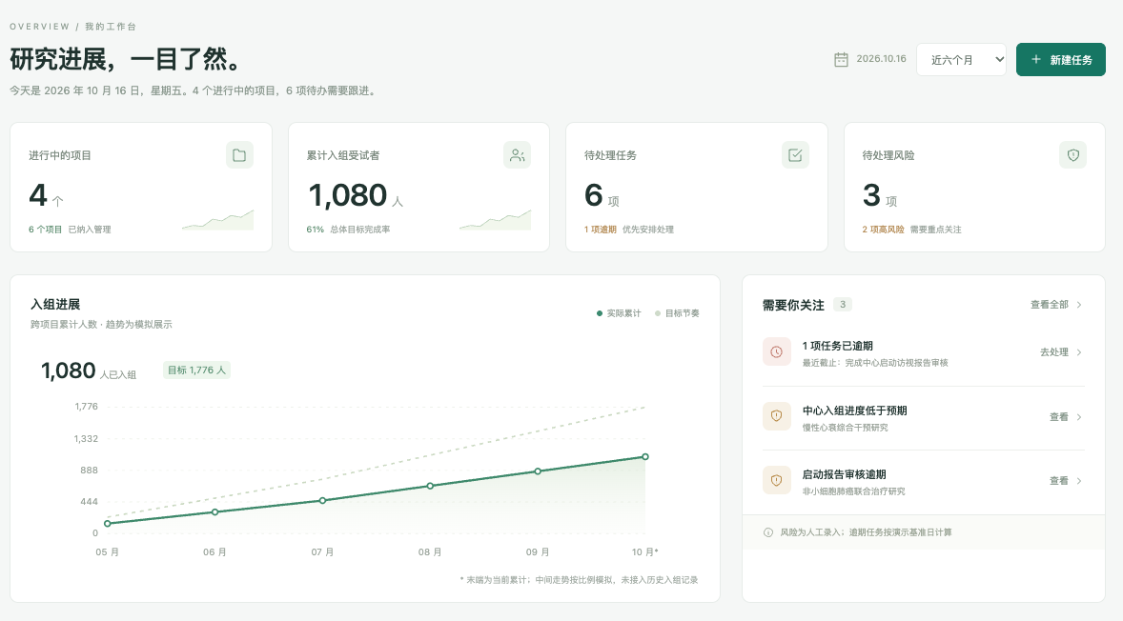Screen dimensions: 1123x621
Task: Click the 目标 1,776 人 badge
Action: pyautogui.click(x=197, y=370)
